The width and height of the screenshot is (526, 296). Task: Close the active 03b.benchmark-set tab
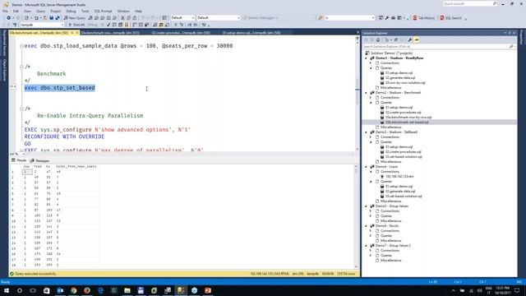click(x=76, y=33)
